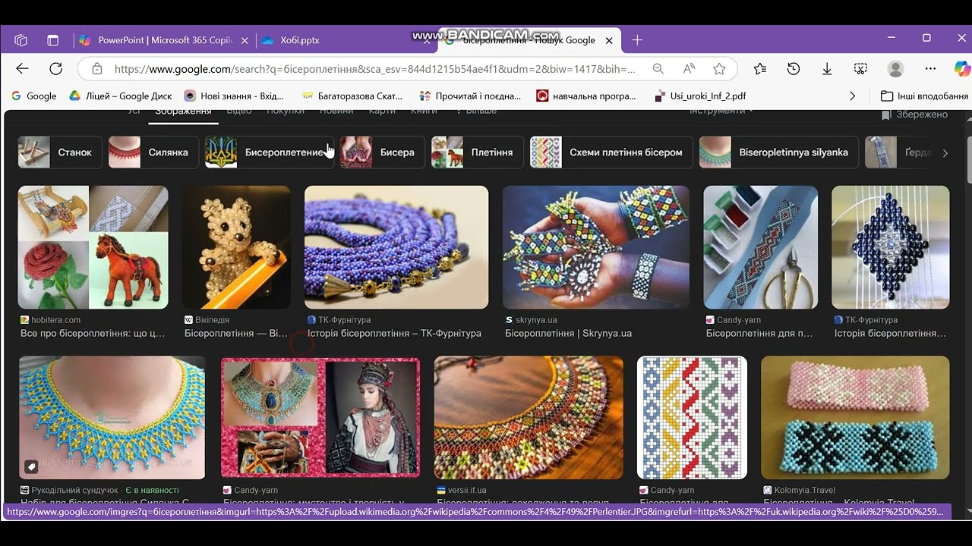Open the hobitera.com collage thumbnail
This screenshot has width=972, height=546.
coord(93,247)
